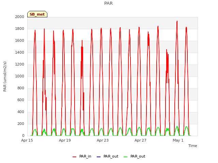This screenshot has height=163, width=218.
Task: Select the PAR_out label beside blue swatch
Action: point(111,156)
